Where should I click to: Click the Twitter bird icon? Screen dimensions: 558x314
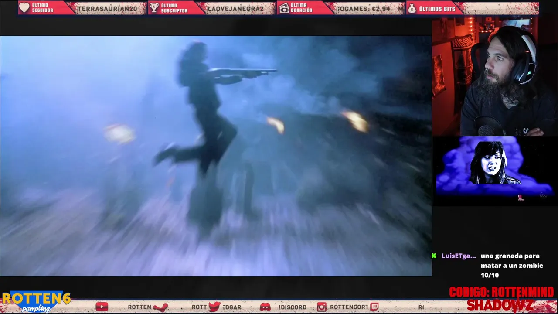(214, 307)
